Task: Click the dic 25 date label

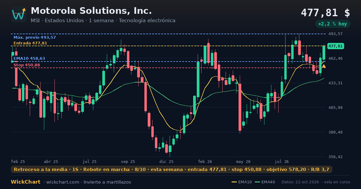Action: click(166, 161)
